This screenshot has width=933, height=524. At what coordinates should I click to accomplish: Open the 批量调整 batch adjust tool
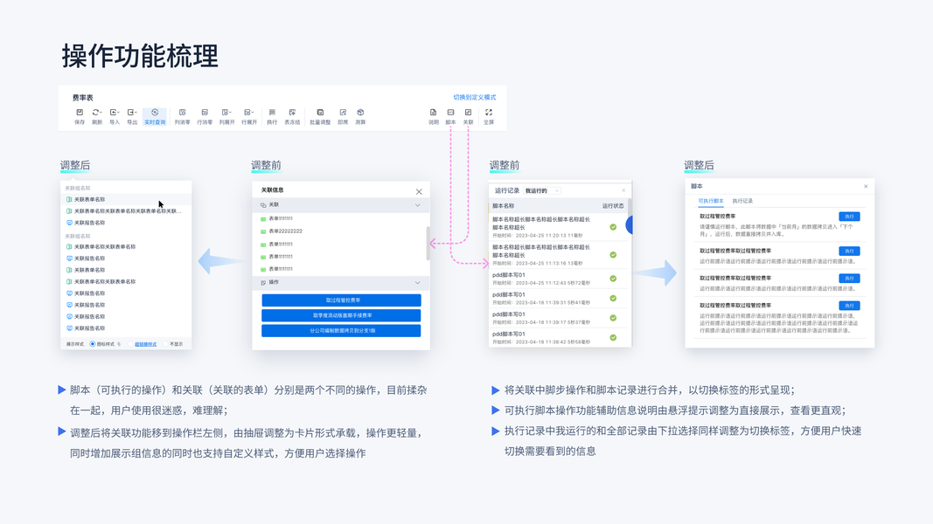(320, 116)
